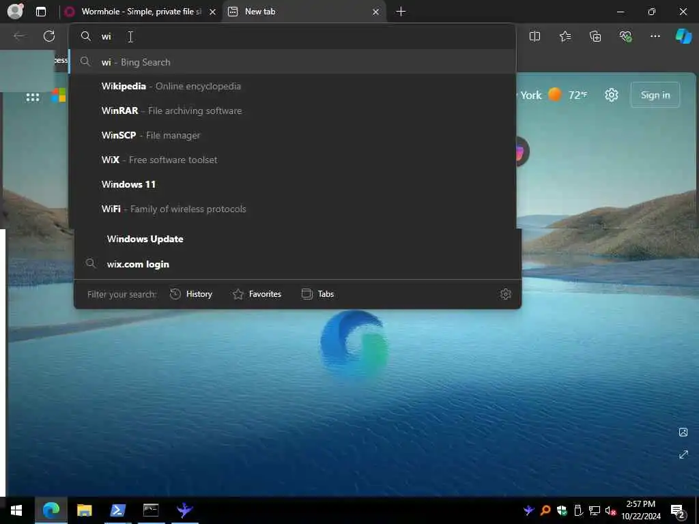The image size is (699, 524).
Task: Open new tab page settings gear
Action: (612, 95)
